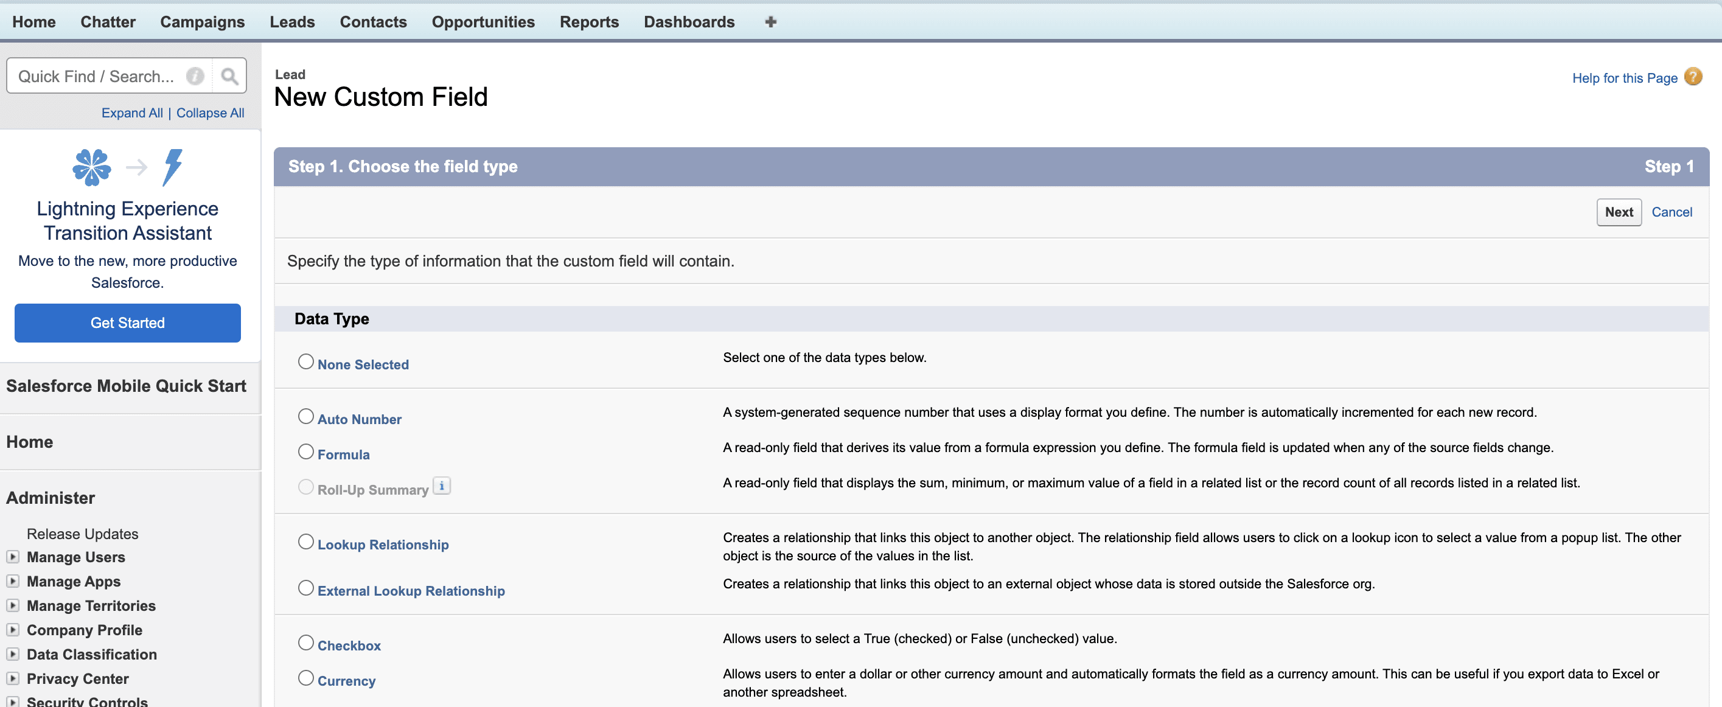Click the External Lookup Relationship label
The width and height of the screenshot is (1722, 707).
point(411,591)
